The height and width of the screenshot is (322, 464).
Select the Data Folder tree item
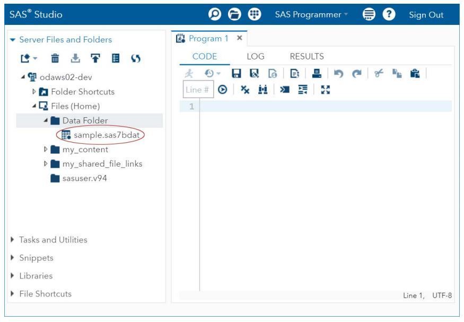coord(90,120)
